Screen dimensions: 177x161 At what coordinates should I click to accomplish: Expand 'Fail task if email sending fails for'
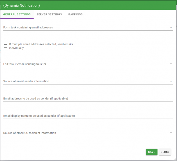[x=84, y=64]
